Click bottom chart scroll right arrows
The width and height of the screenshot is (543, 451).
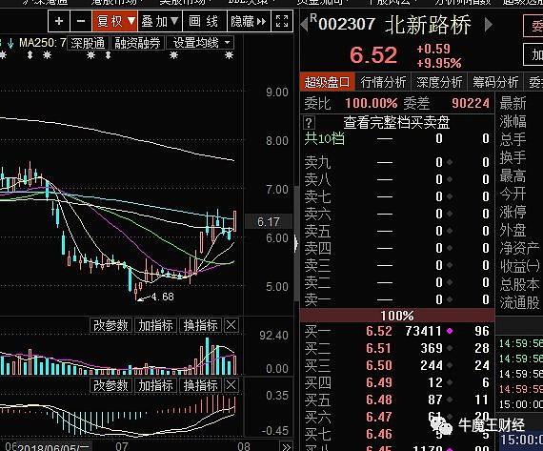[x=286, y=447]
